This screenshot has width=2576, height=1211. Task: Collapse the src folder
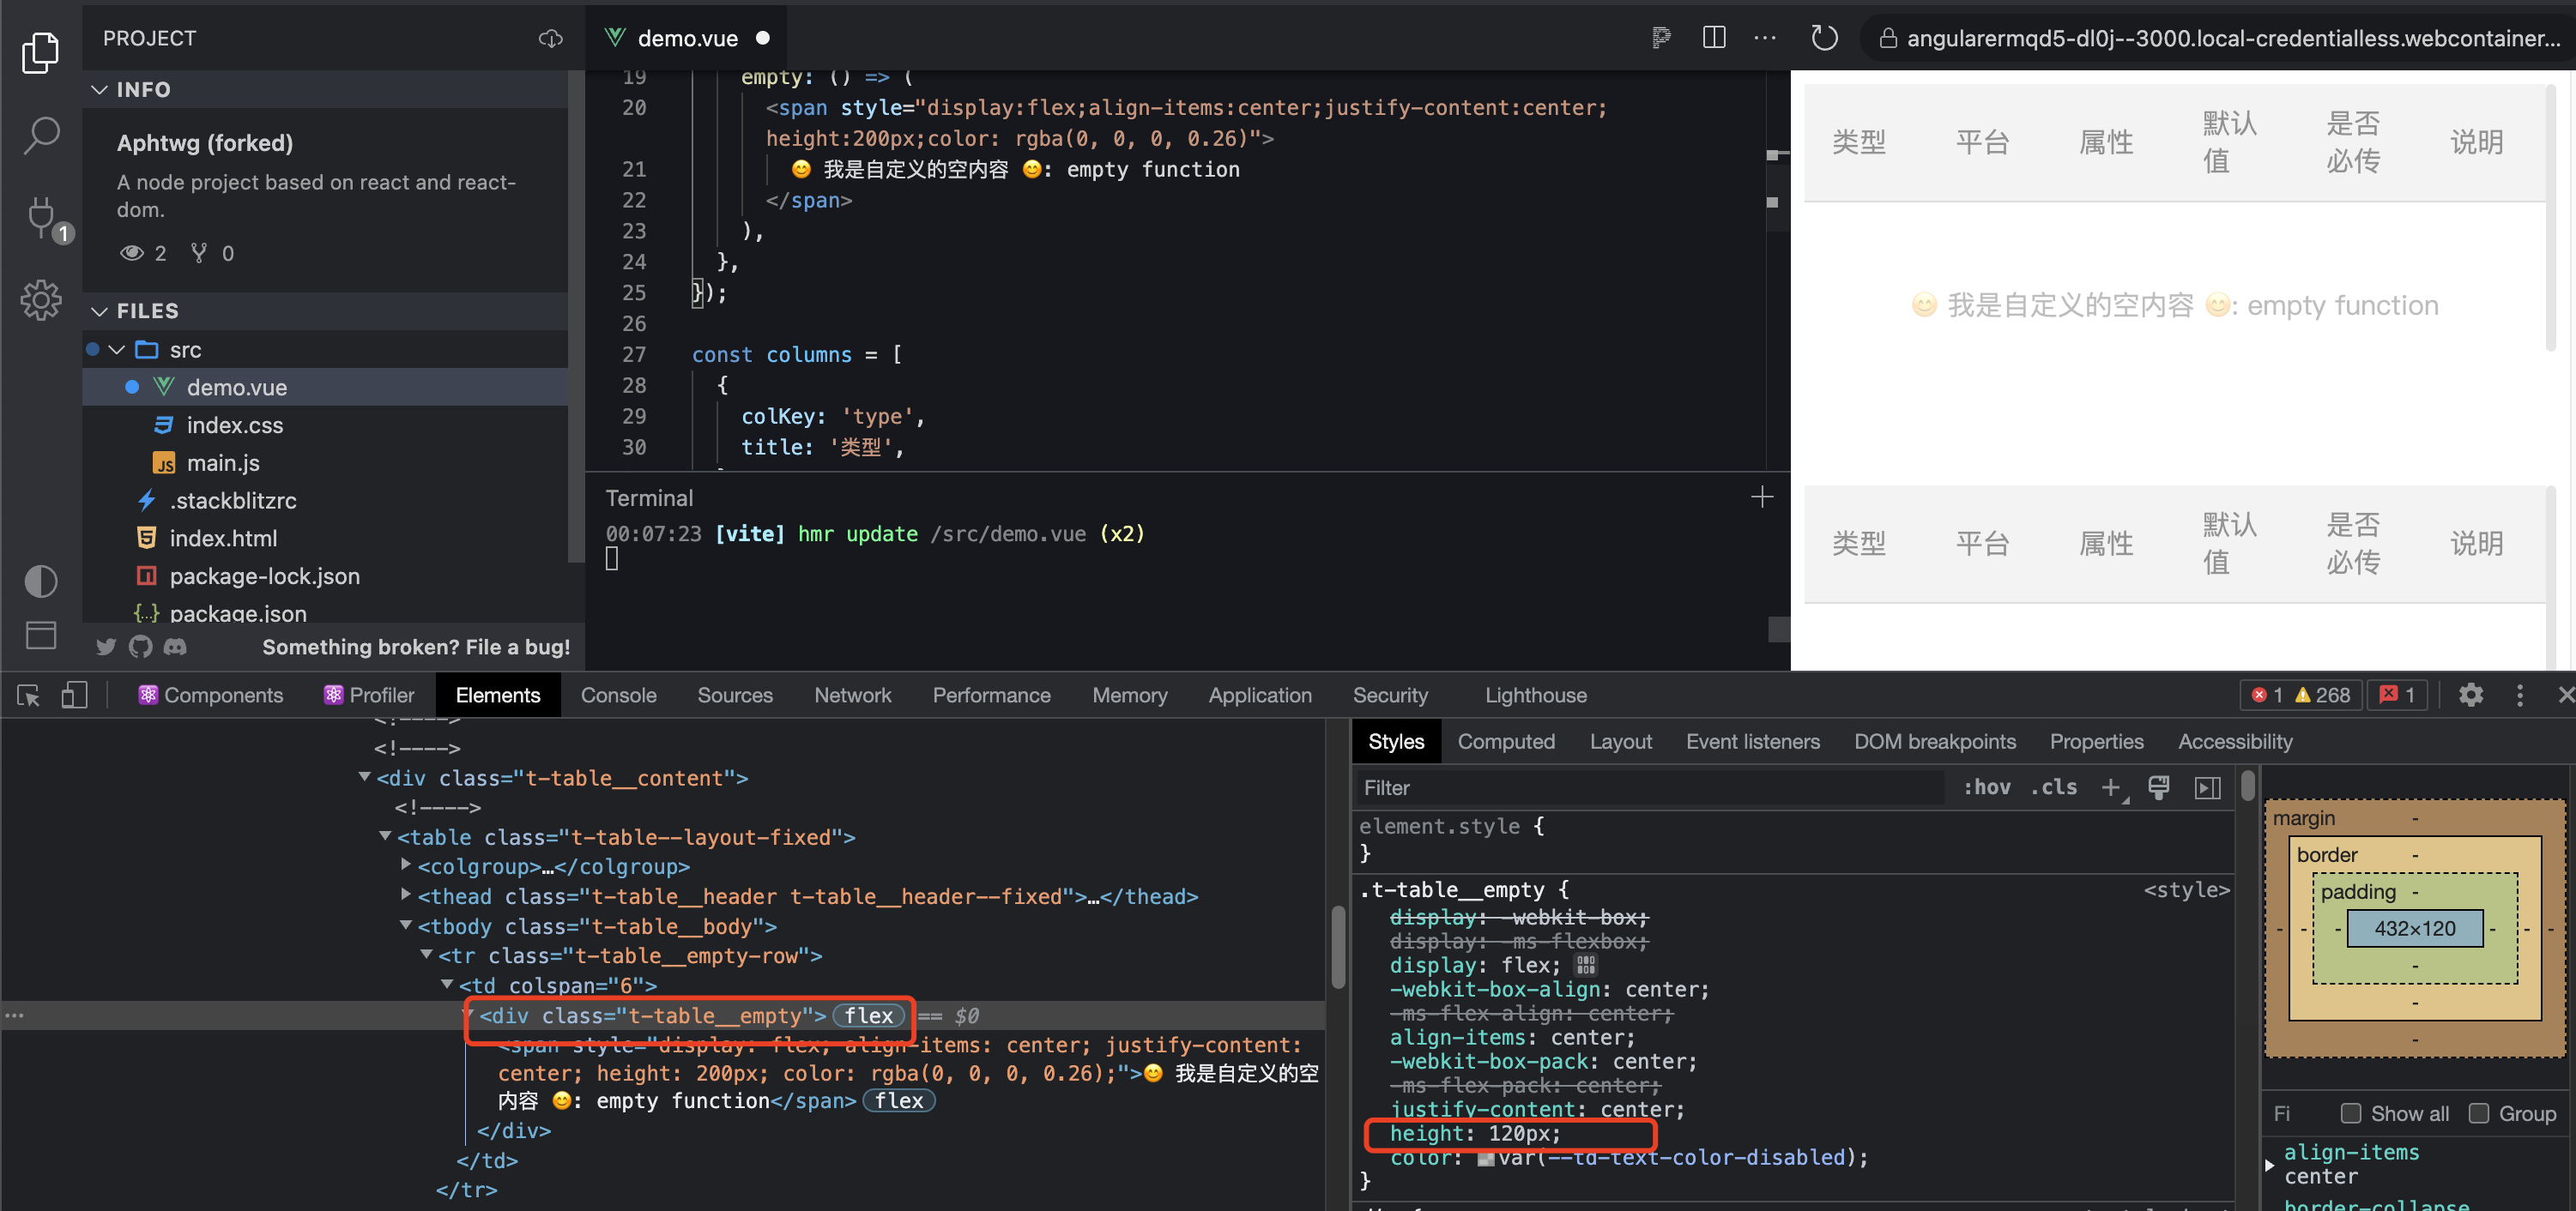click(x=117, y=350)
